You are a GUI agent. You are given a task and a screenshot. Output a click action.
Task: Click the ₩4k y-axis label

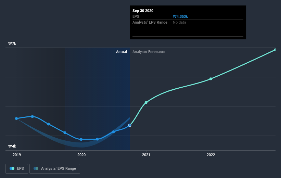click(12, 146)
